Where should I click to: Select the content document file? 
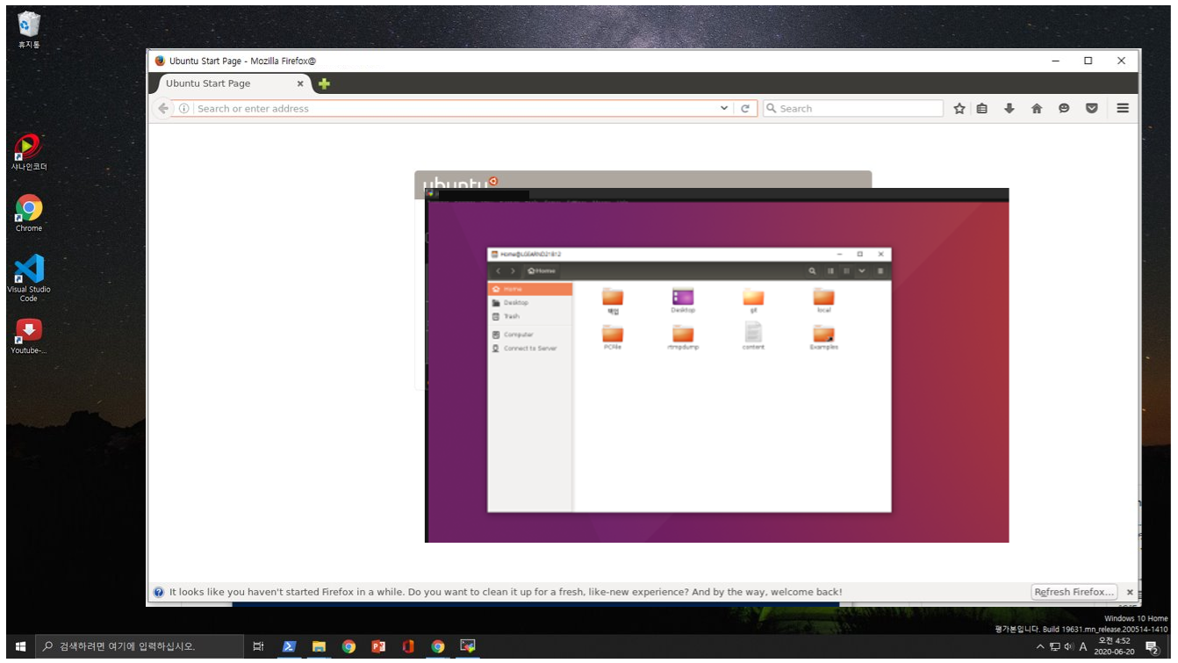[753, 336]
